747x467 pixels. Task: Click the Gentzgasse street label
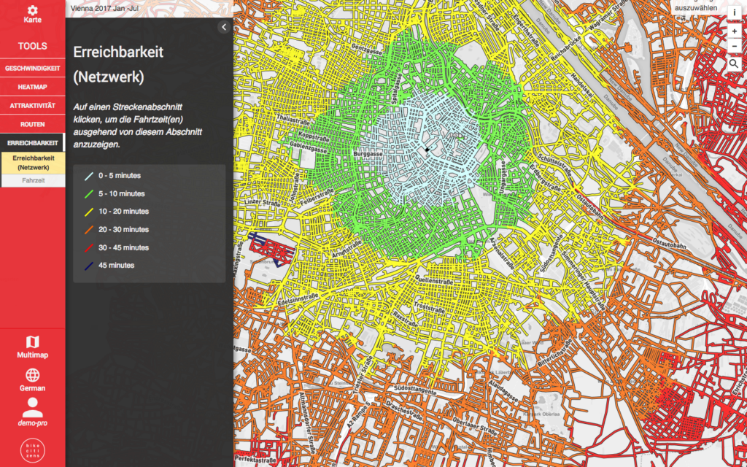tap(368, 48)
